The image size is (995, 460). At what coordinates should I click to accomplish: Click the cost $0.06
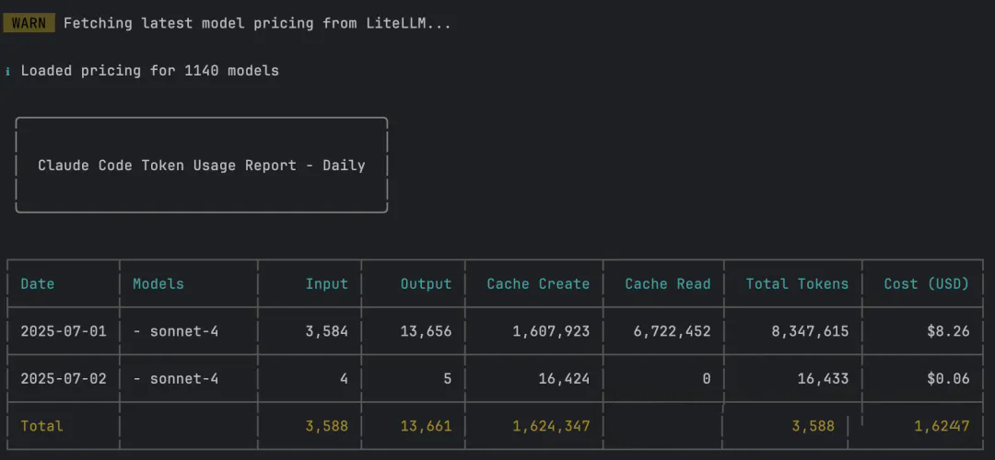click(948, 379)
